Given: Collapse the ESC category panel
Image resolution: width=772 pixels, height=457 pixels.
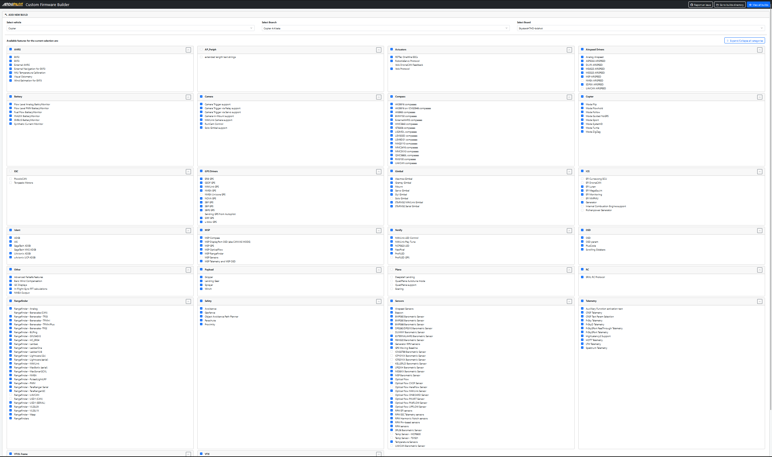Looking at the screenshot, I should 188,172.
